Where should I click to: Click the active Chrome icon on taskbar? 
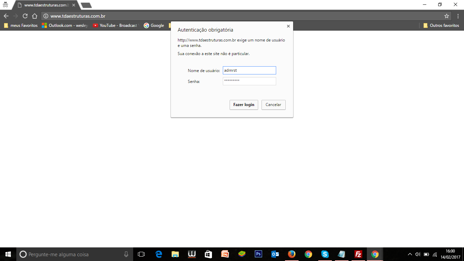(375, 254)
